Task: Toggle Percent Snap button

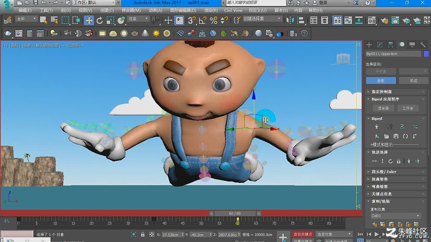Action: click(x=213, y=21)
